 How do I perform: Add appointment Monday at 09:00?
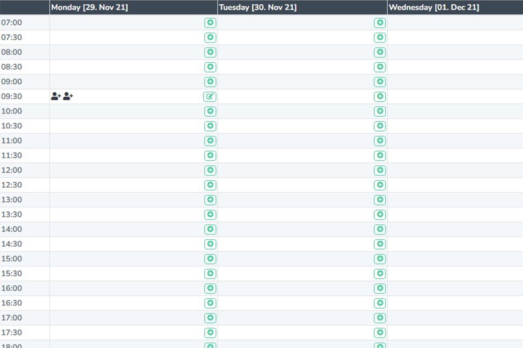click(x=210, y=82)
